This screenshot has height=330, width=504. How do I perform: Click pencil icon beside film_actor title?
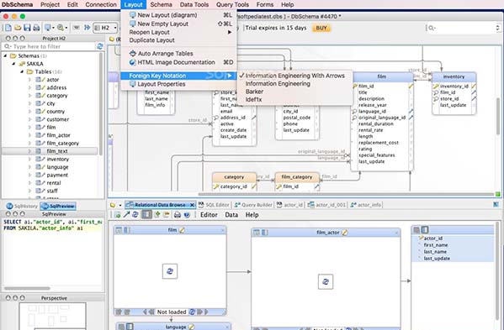click(x=345, y=233)
